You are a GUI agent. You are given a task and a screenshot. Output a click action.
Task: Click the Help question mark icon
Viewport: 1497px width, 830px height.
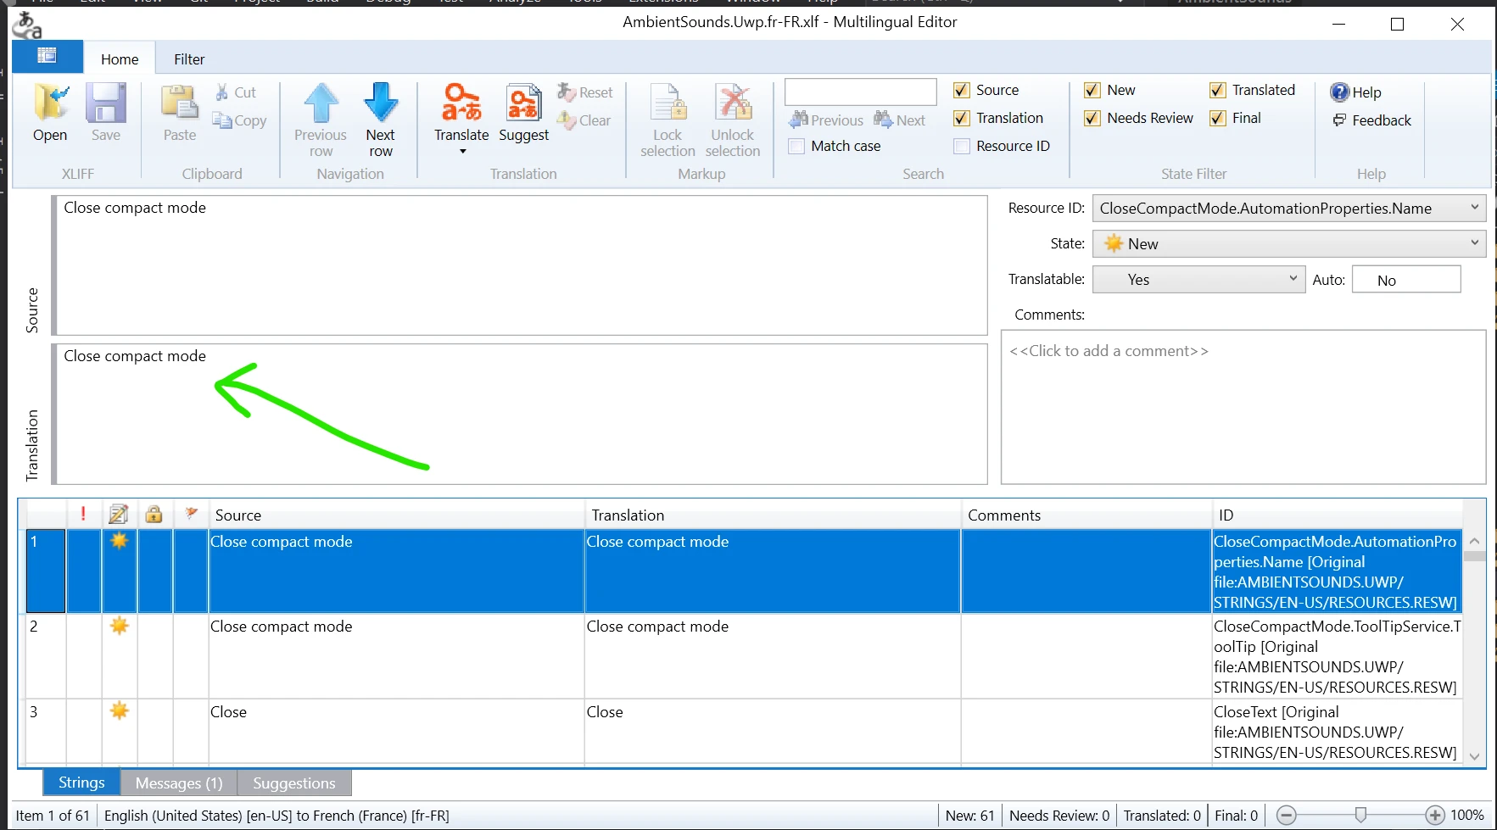pyautogui.click(x=1339, y=92)
